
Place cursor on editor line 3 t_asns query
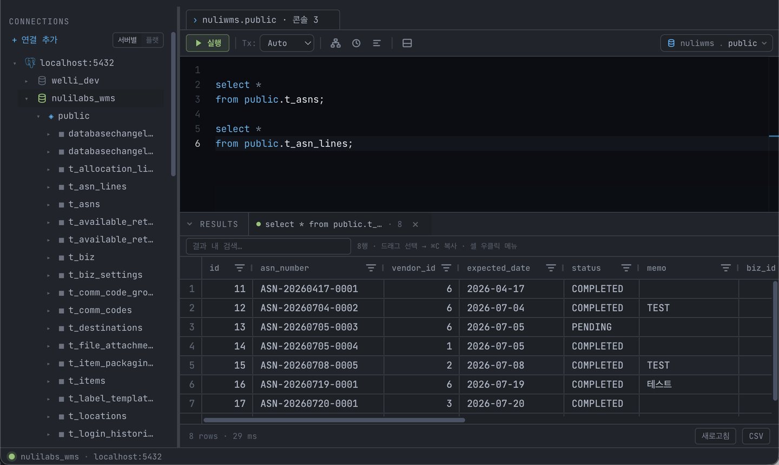[x=269, y=99]
